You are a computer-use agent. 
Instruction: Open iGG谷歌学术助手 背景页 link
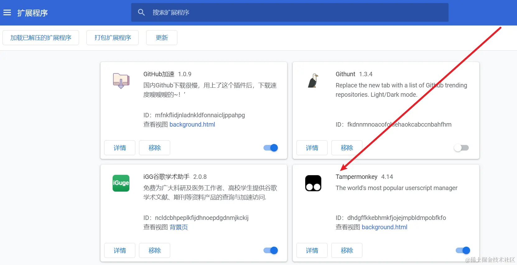(179, 227)
